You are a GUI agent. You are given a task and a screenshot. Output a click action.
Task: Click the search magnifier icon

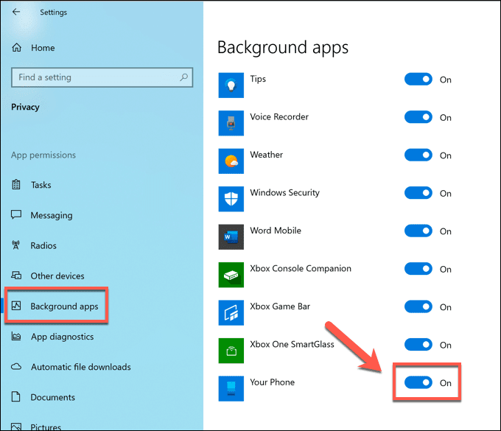[183, 77]
